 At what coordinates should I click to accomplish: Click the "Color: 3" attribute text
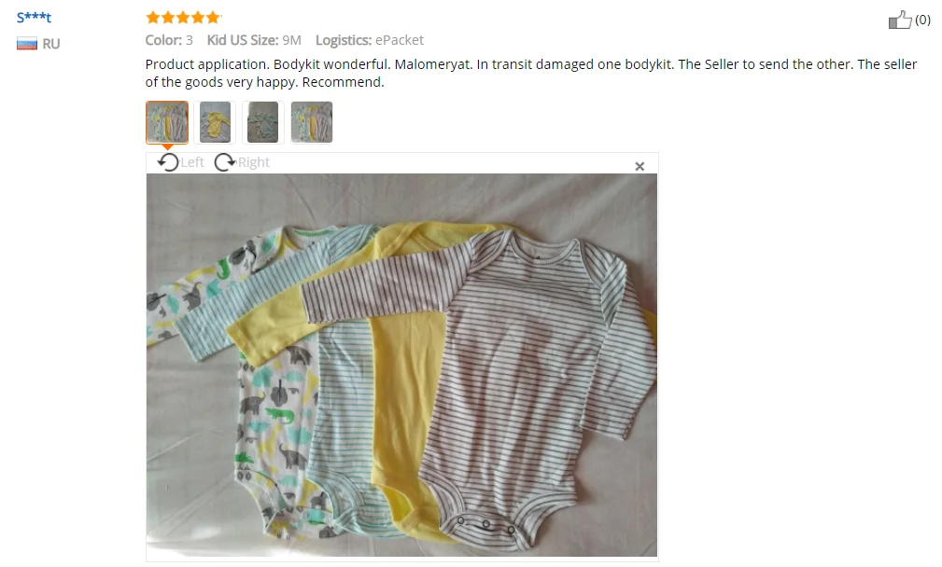[x=169, y=40]
